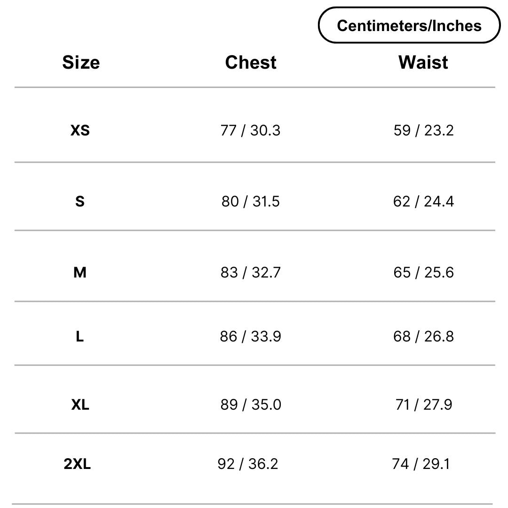The width and height of the screenshot is (508, 508).
Task: Click the Chest column header
Action: pyautogui.click(x=251, y=62)
